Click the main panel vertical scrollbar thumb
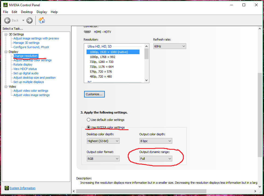The width and height of the screenshot is (264, 196). point(260,115)
